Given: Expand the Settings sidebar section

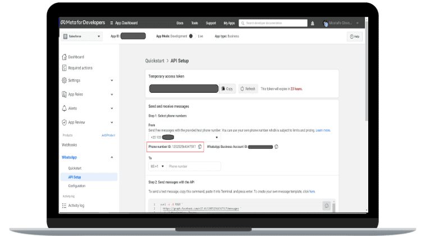Looking at the screenshot, I should [112, 80].
